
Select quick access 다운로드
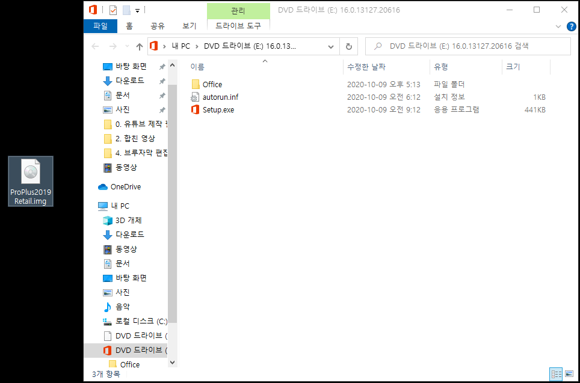click(x=130, y=81)
